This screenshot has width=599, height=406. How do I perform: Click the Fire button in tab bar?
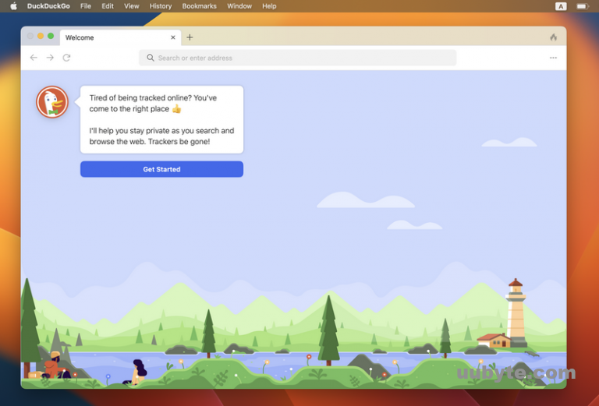[553, 37]
